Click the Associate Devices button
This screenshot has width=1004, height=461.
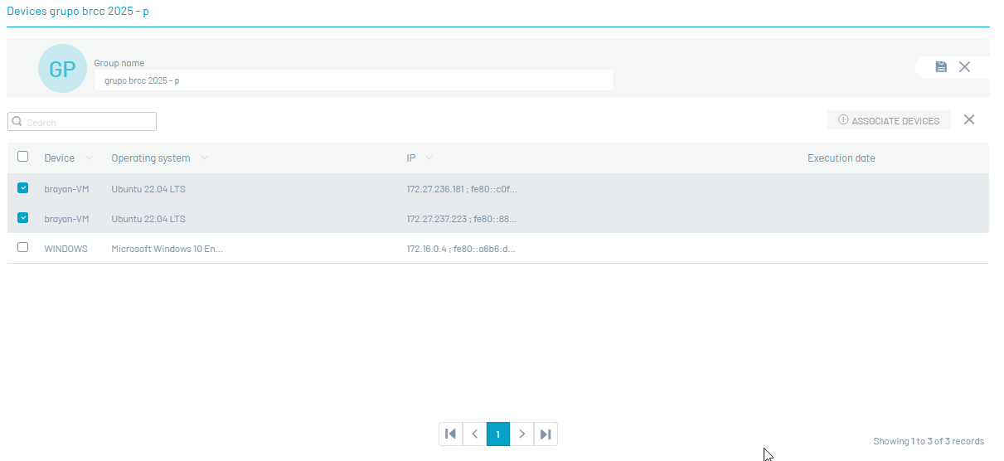pyautogui.click(x=889, y=121)
